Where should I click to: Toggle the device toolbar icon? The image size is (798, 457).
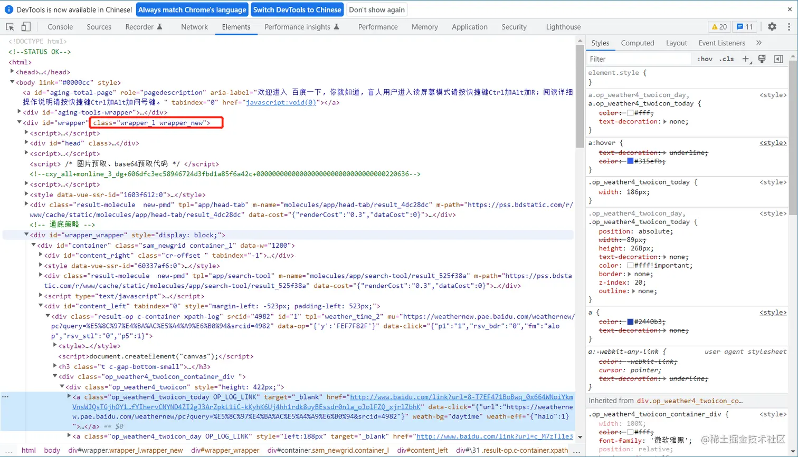[26, 27]
